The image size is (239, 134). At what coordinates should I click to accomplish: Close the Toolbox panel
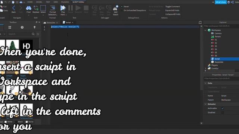(39, 22)
